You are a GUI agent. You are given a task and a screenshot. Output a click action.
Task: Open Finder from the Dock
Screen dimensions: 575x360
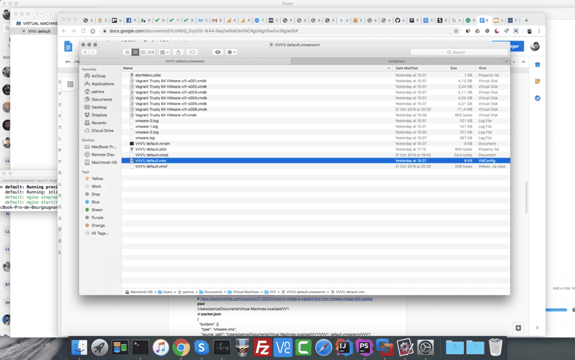point(79,347)
